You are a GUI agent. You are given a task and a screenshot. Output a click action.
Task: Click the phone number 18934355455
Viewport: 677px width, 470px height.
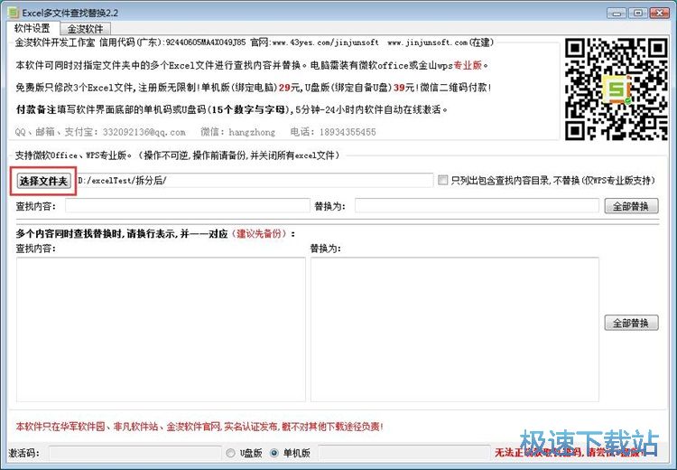click(348, 132)
